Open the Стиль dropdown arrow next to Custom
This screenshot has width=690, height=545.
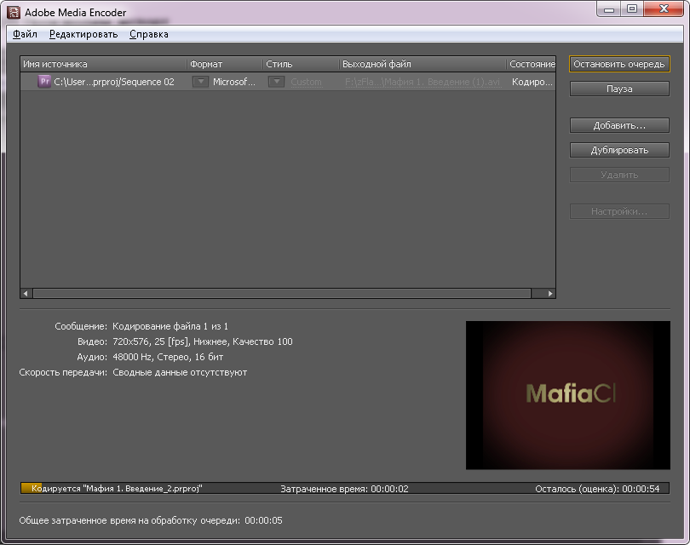(x=276, y=82)
